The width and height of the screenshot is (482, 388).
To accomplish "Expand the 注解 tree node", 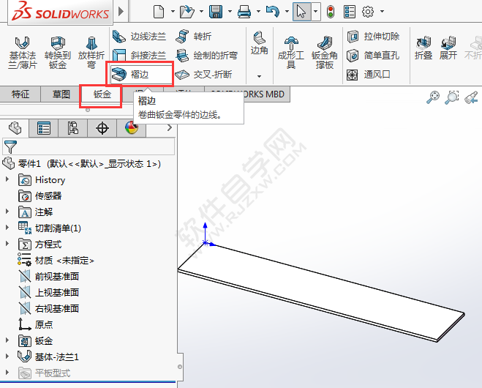I will pos(7,211).
